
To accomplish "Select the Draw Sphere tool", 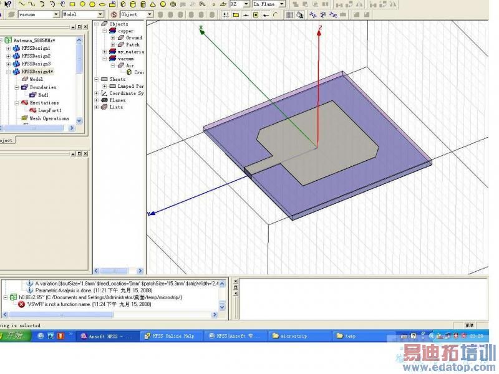I will point(163,4).
